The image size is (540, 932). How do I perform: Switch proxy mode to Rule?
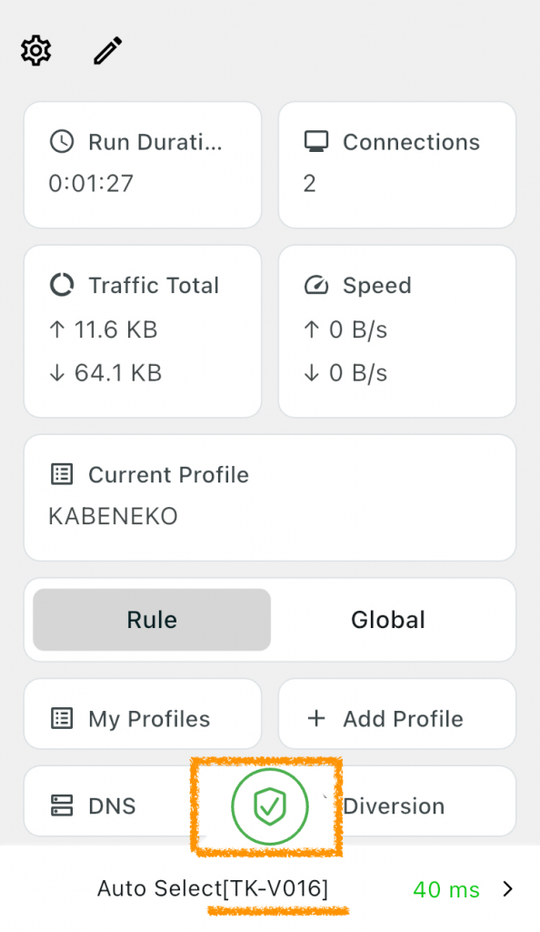pos(152,619)
